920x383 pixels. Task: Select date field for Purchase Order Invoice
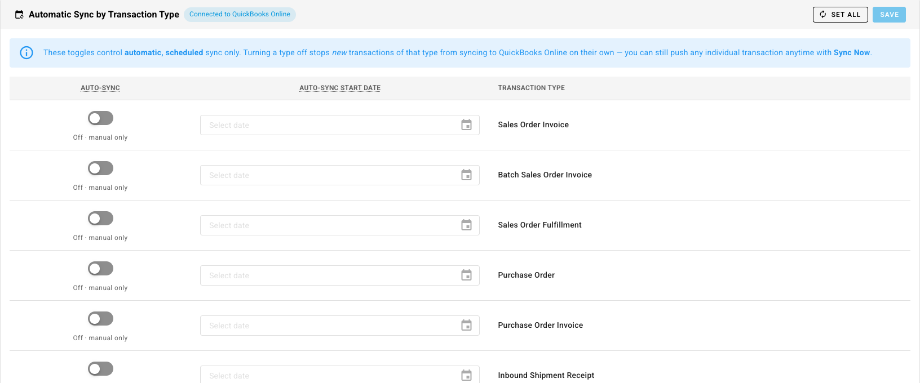[x=340, y=326]
